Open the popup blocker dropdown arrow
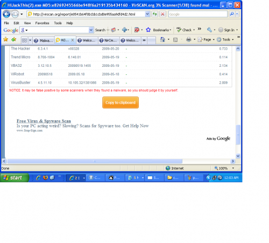Image resolution: width=269 pixels, height=243 pixels. (142, 30)
